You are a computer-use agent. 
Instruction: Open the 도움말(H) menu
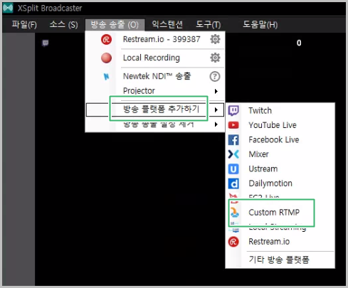pyautogui.click(x=260, y=24)
